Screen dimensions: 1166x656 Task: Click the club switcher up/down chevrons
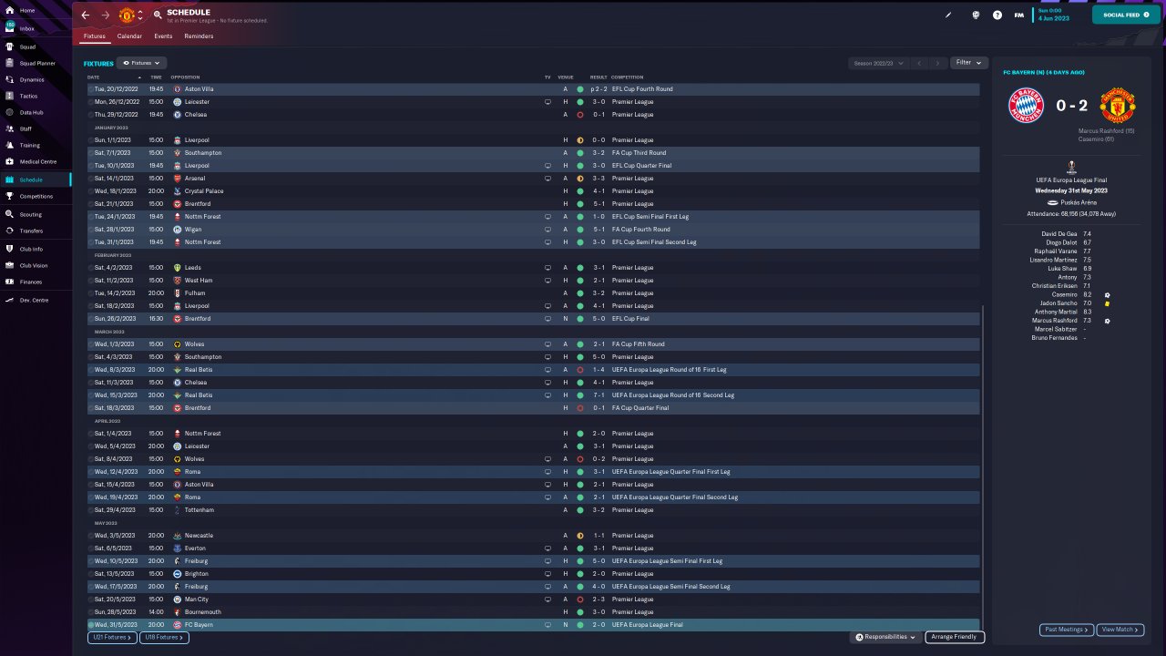140,15
